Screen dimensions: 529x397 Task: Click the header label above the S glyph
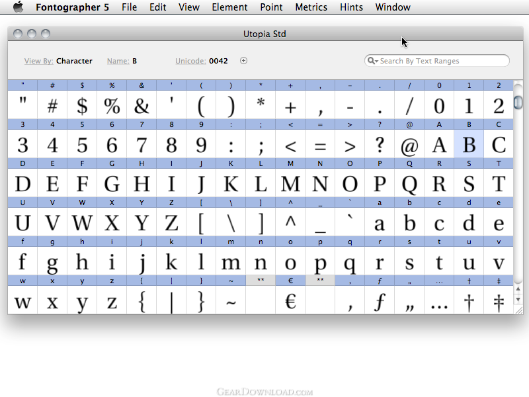coord(469,163)
